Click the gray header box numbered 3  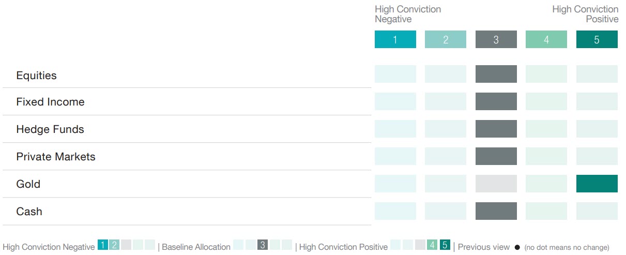(496, 39)
